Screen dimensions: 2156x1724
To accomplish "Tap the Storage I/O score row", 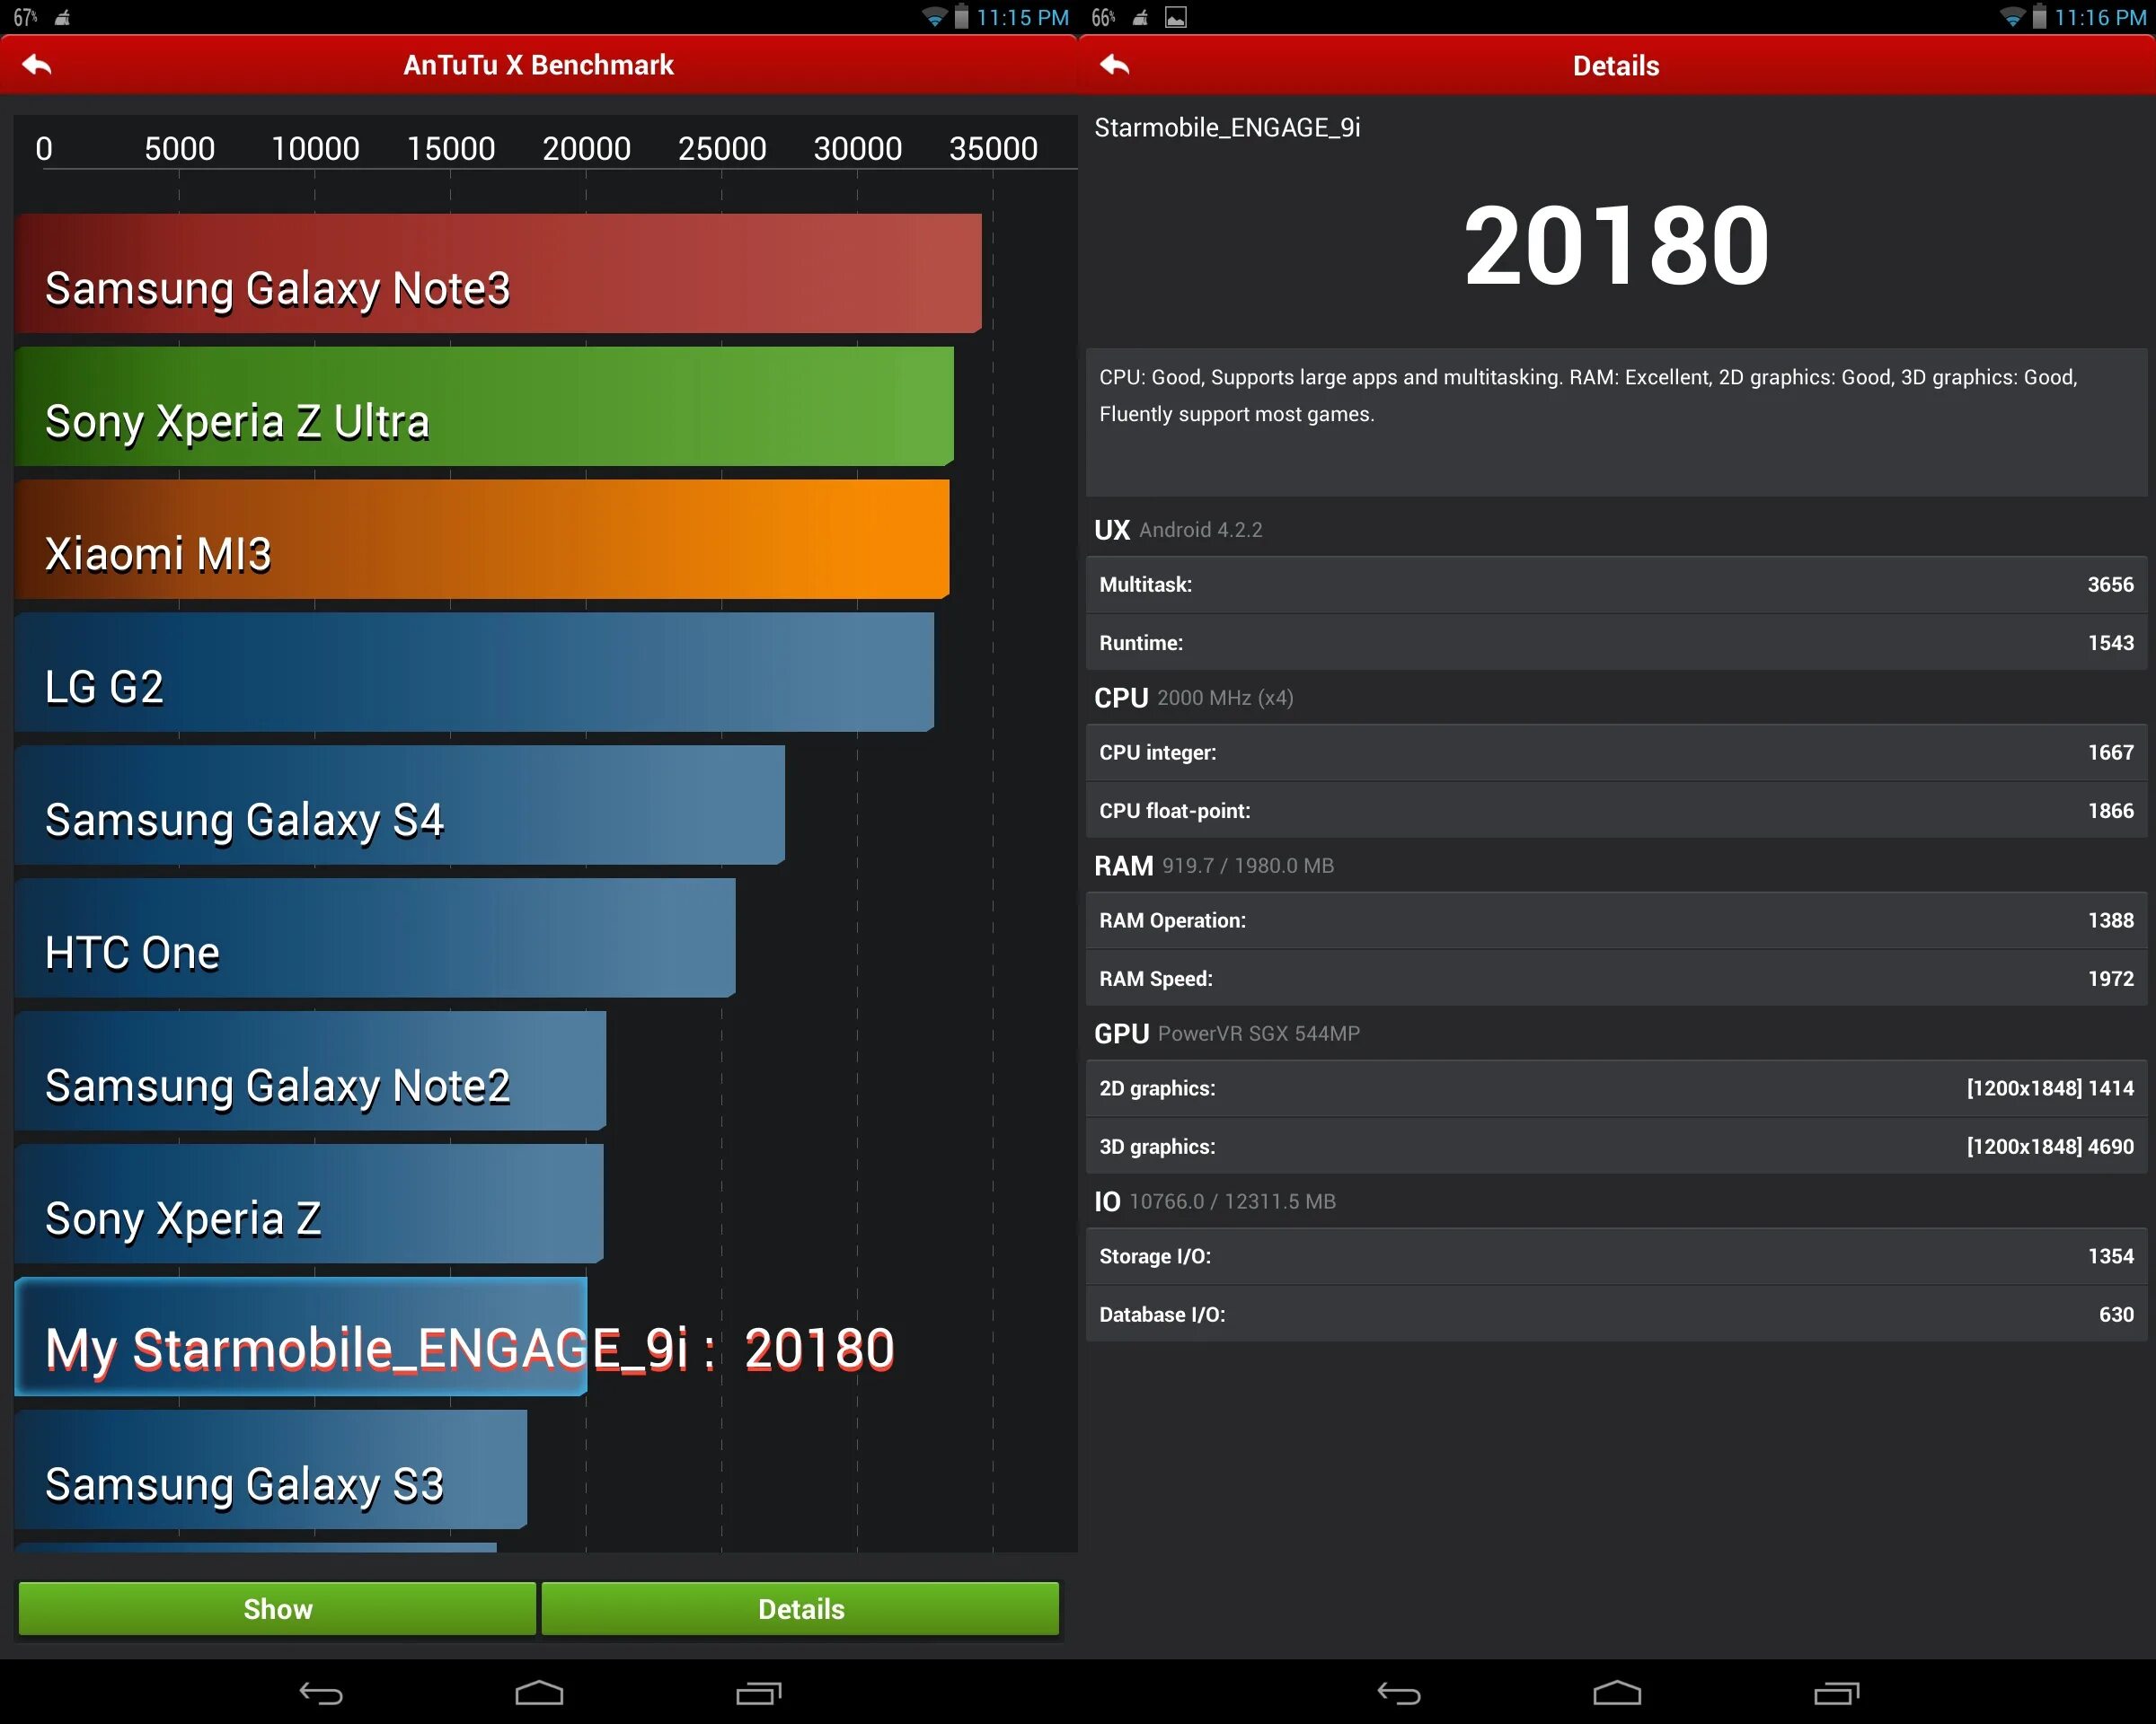I will (x=1615, y=1256).
